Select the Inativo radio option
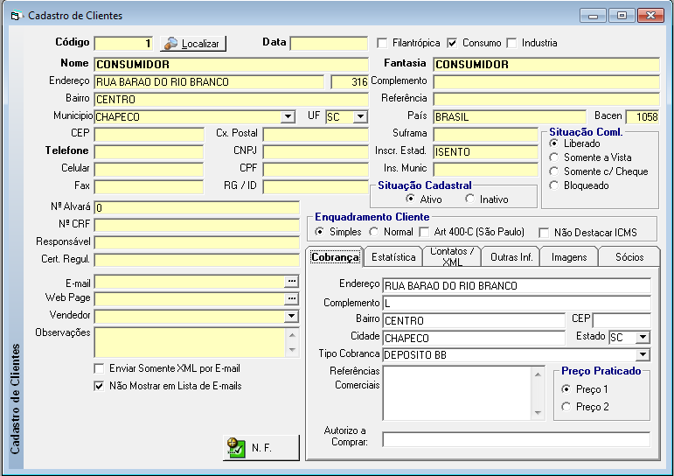This screenshot has width=674, height=476. 470,199
